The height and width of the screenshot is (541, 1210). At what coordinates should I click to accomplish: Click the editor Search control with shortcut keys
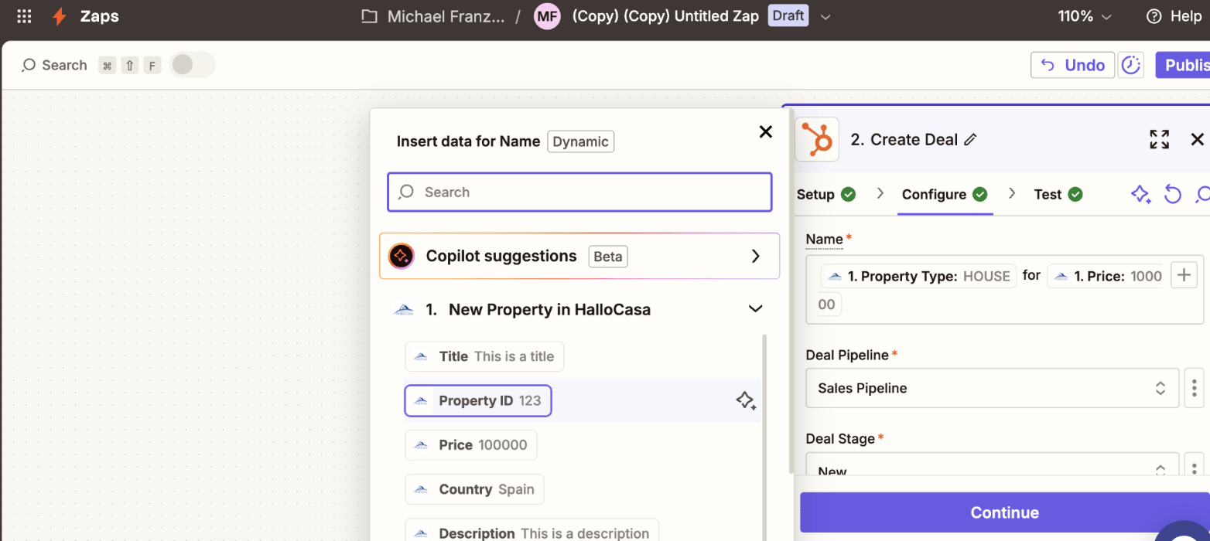(x=91, y=65)
